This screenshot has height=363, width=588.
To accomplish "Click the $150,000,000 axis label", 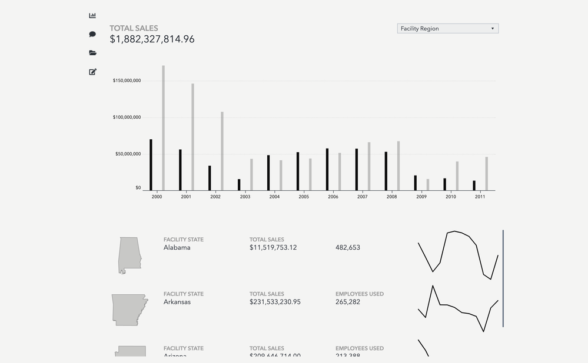I will 127,80.
